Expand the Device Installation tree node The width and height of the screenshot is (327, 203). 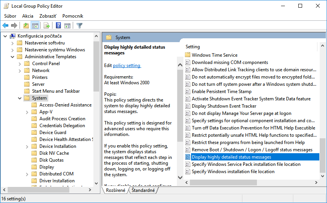pyautogui.click(x=27, y=146)
